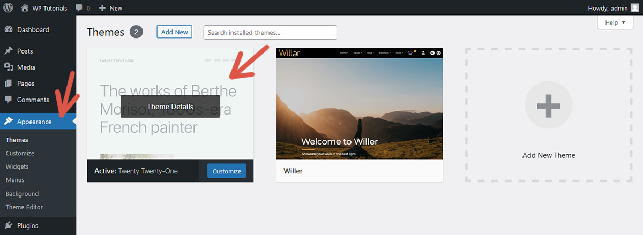This screenshot has height=235, width=643.
Task: Click the Active: Twenty Twenty-One label
Action: coord(136,171)
